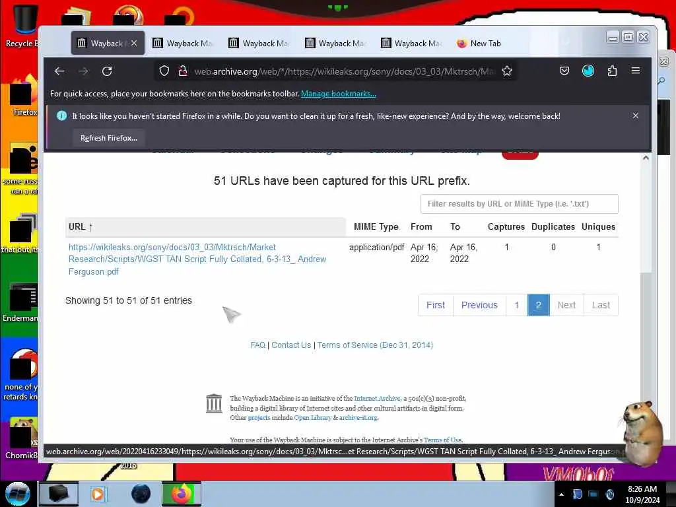Viewport: 676px width, 507px height.
Task: Switch to the third Wayback Machine tab
Action: pyautogui.click(x=259, y=43)
